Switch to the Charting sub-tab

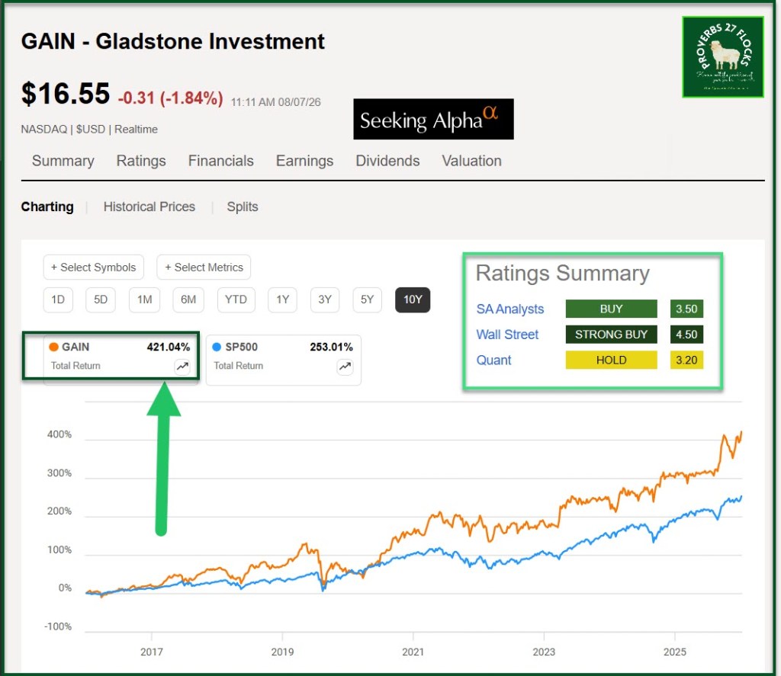click(x=47, y=207)
